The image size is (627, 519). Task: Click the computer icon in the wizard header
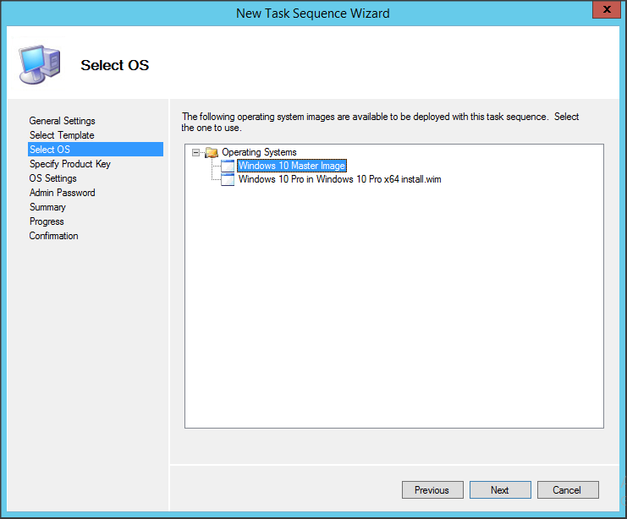39,64
